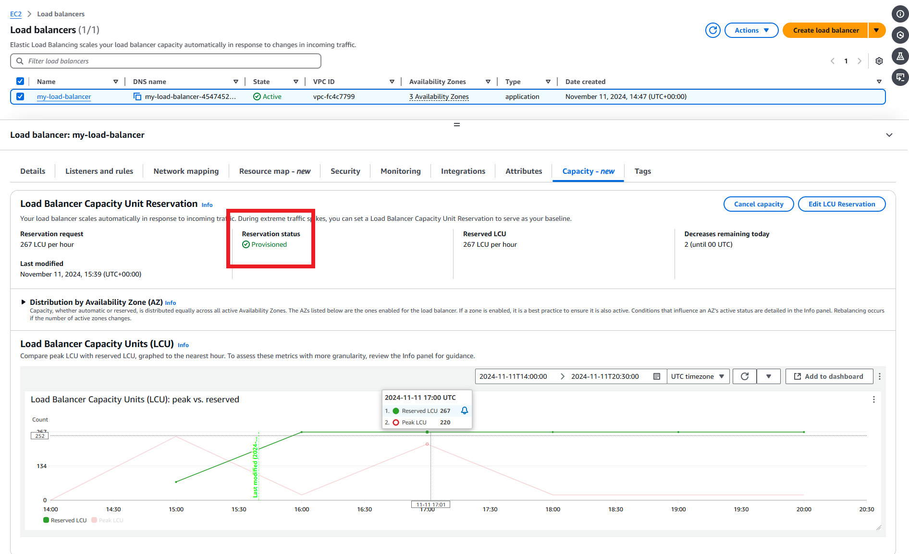Image resolution: width=909 pixels, height=554 pixels.
Task: Sort the table by the Type column
Action: 548,82
